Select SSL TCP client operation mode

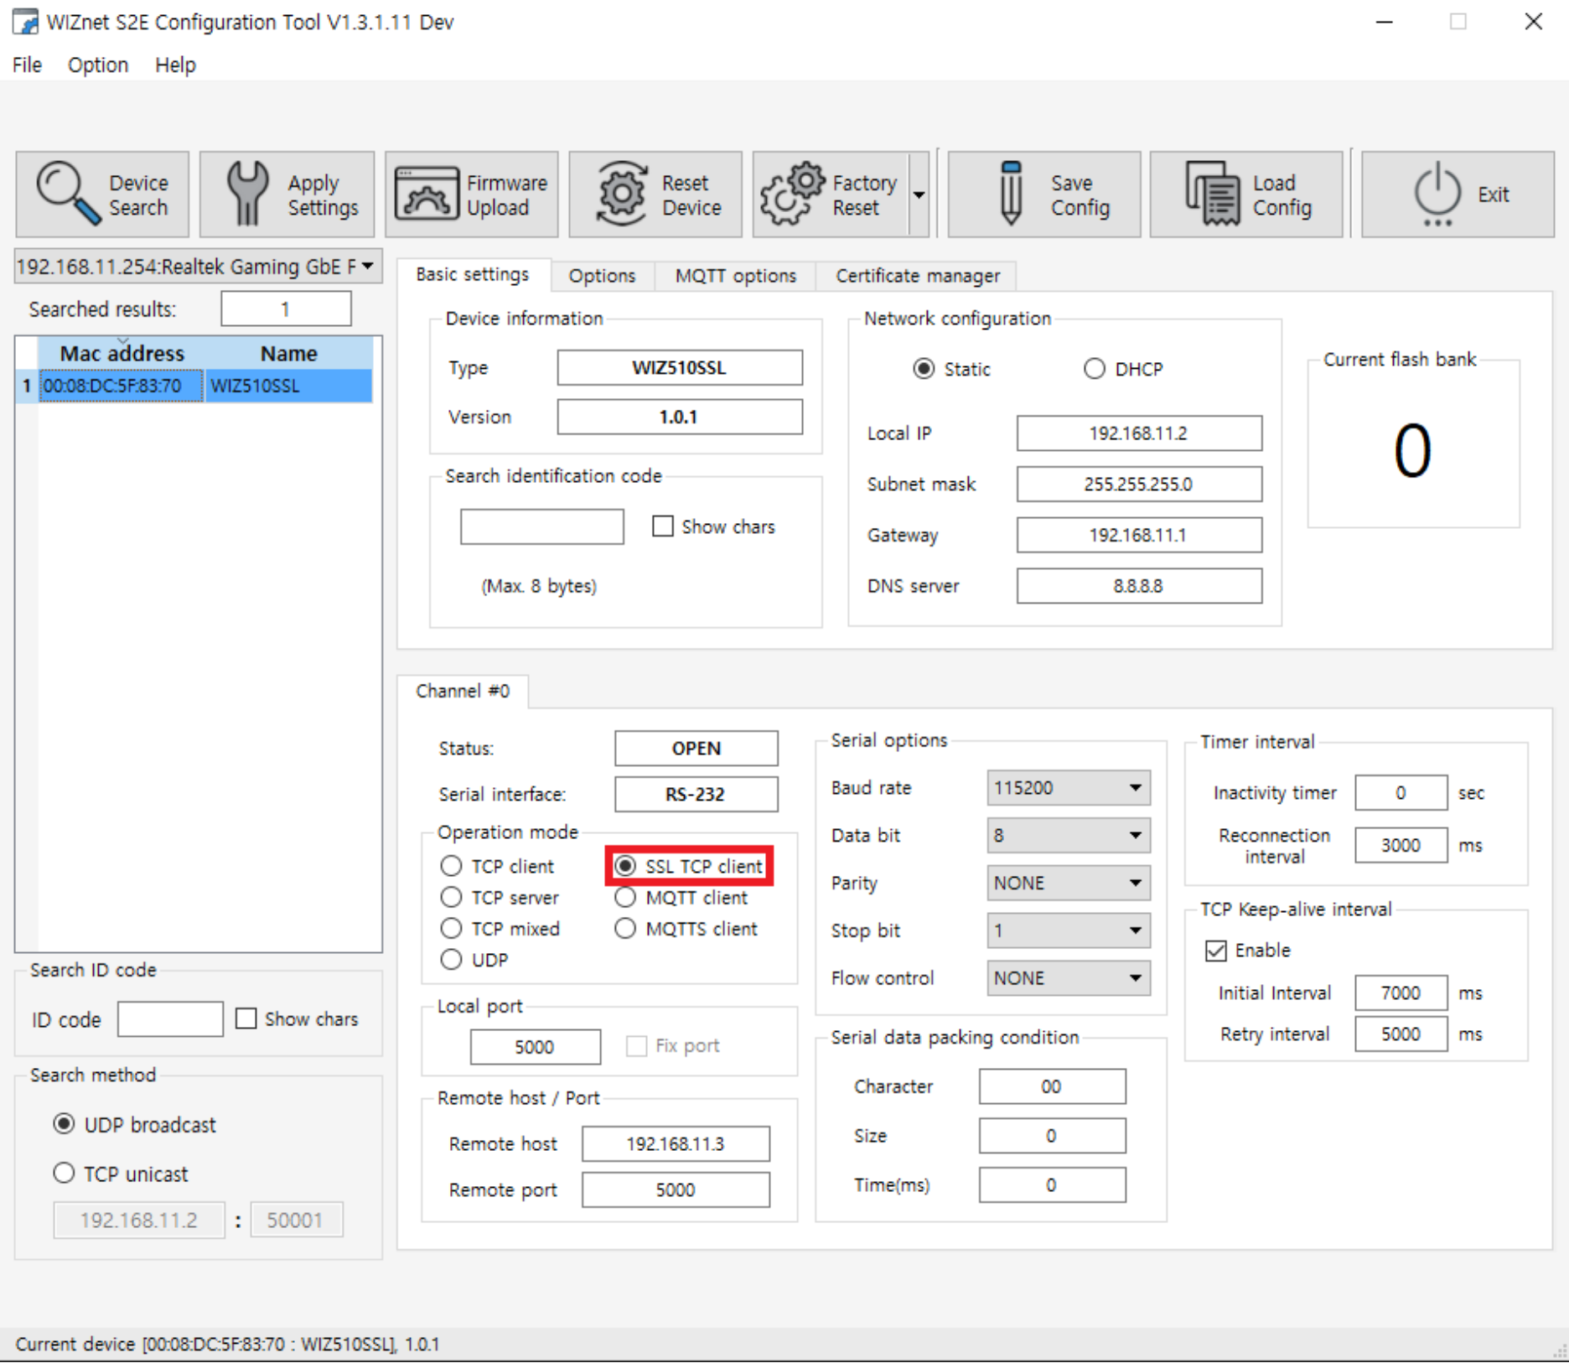pos(625,866)
